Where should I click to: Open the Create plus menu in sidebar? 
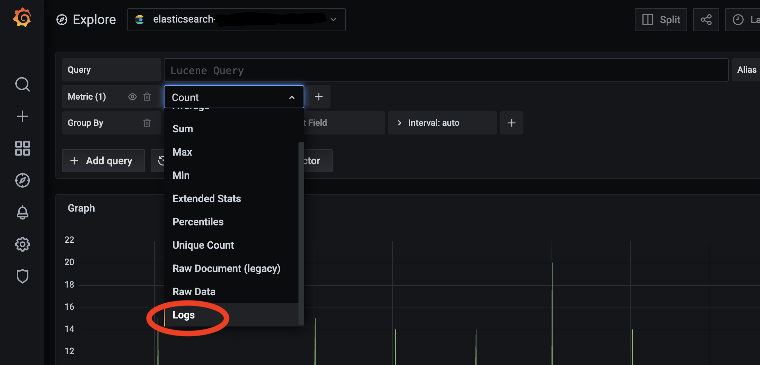(22, 116)
